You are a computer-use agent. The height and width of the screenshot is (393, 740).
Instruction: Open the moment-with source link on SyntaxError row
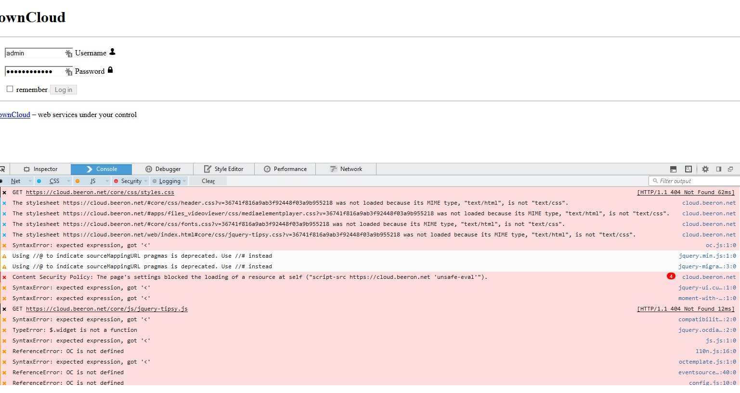(x=707, y=298)
